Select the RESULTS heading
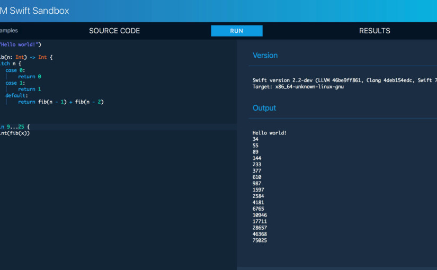The width and height of the screenshot is (437, 270). pos(374,31)
